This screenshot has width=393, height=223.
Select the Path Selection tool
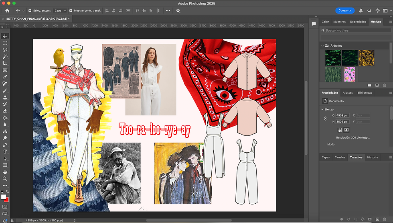point(5,158)
